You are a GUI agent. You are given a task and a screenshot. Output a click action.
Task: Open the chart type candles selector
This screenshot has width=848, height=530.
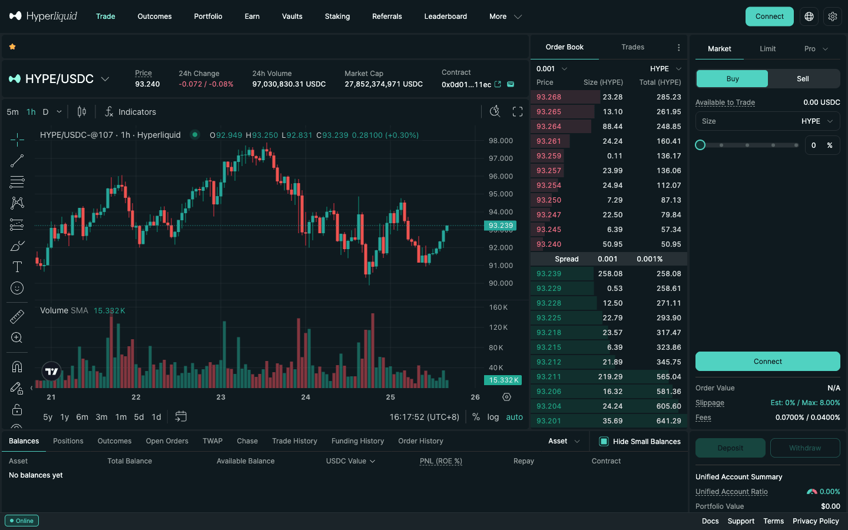click(x=82, y=112)
